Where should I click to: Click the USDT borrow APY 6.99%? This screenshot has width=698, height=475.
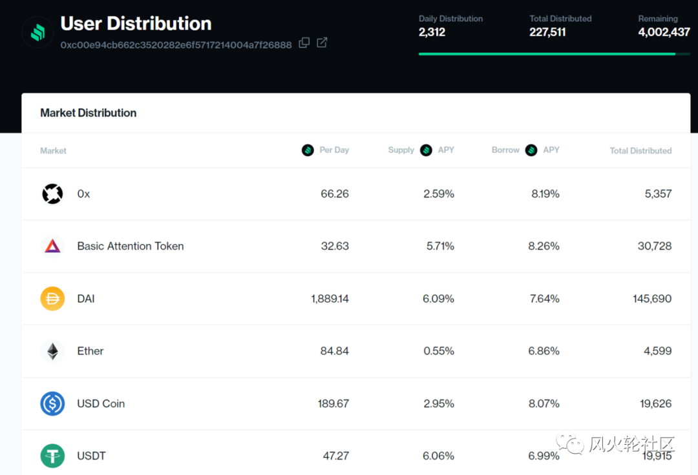(544, 456)
